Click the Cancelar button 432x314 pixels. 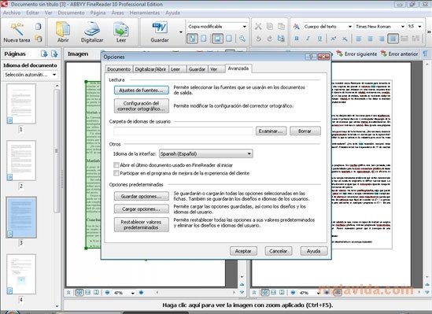point(279,251)
